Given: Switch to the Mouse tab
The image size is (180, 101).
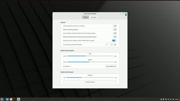Looking at the screenshot, I should 85,17.
